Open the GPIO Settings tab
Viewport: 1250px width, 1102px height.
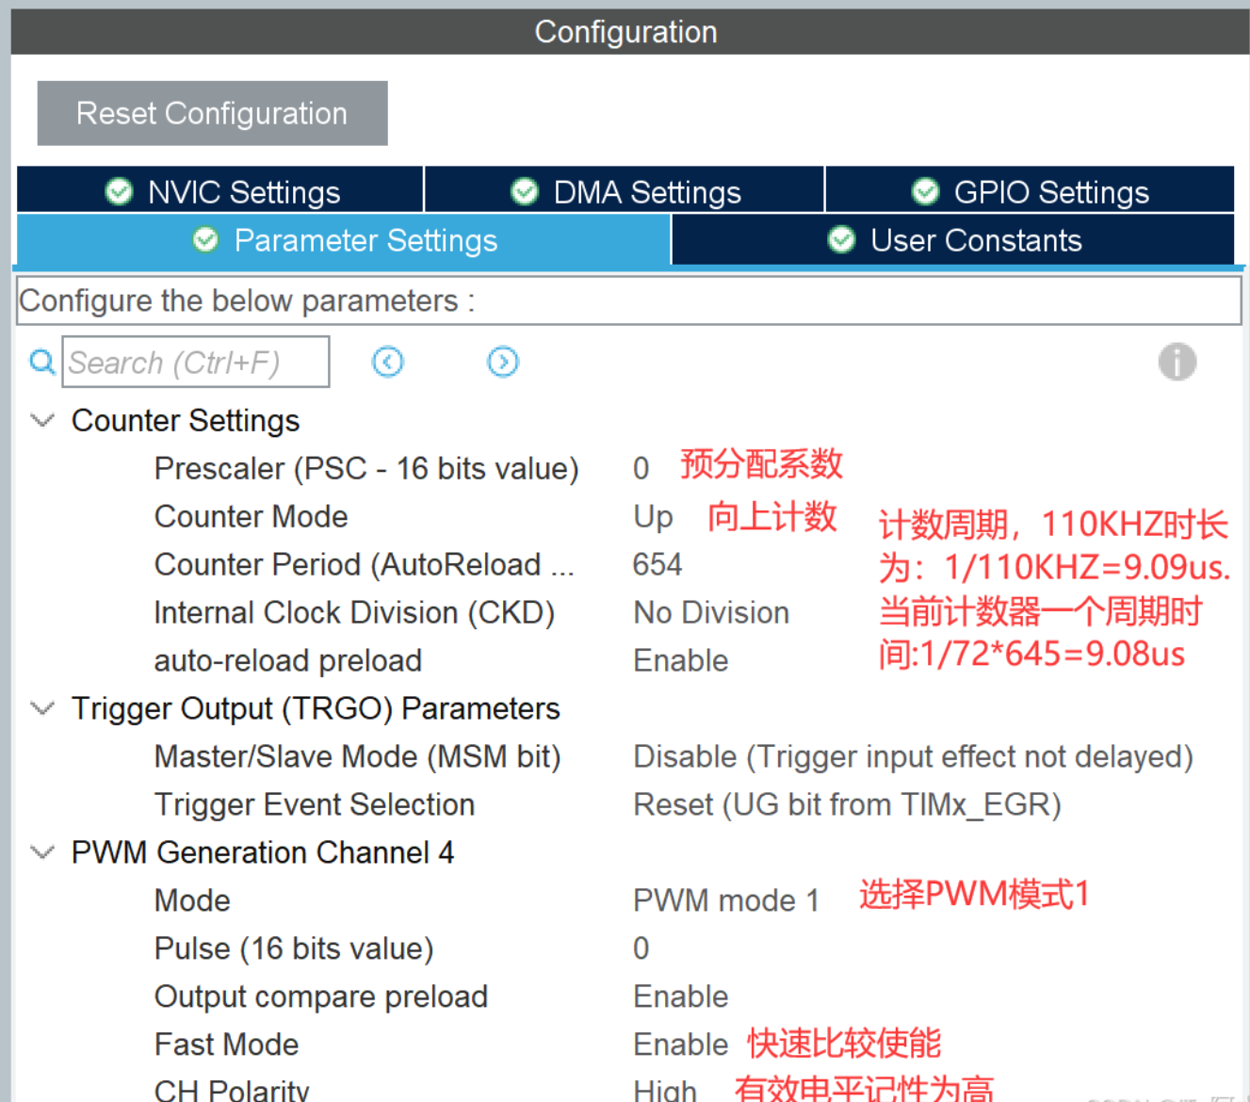click(x=1031, y=190)
